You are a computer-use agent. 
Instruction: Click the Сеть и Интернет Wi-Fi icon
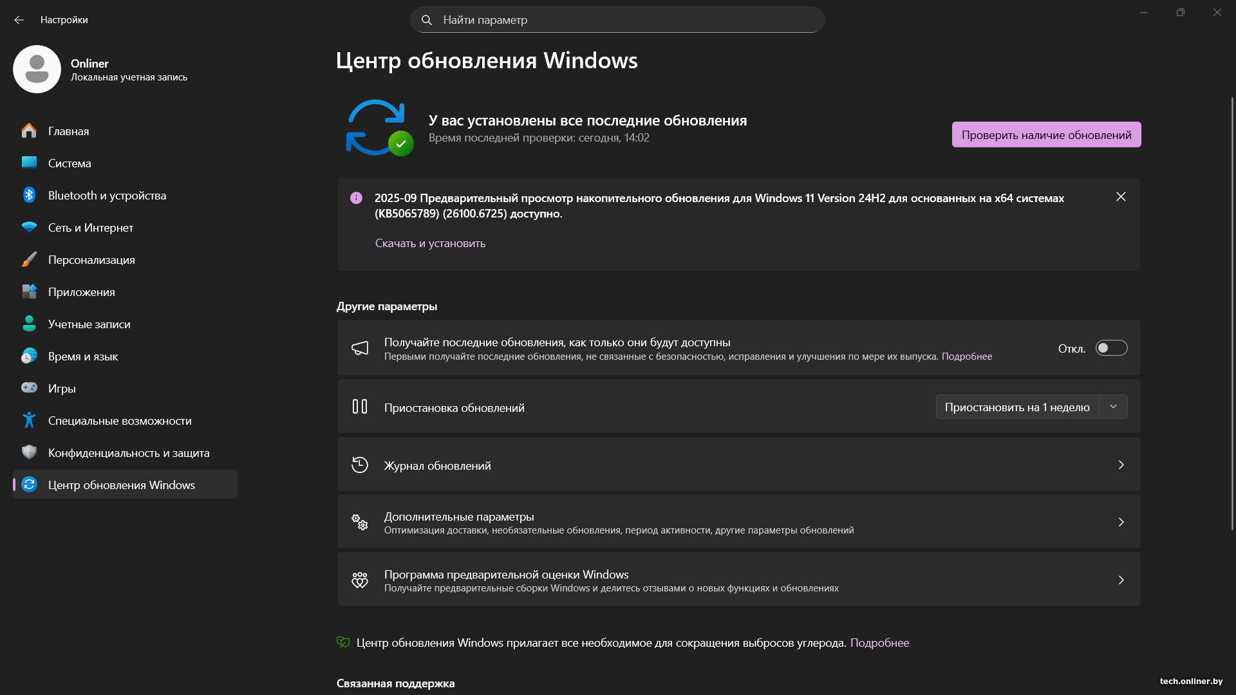[29, 227]
